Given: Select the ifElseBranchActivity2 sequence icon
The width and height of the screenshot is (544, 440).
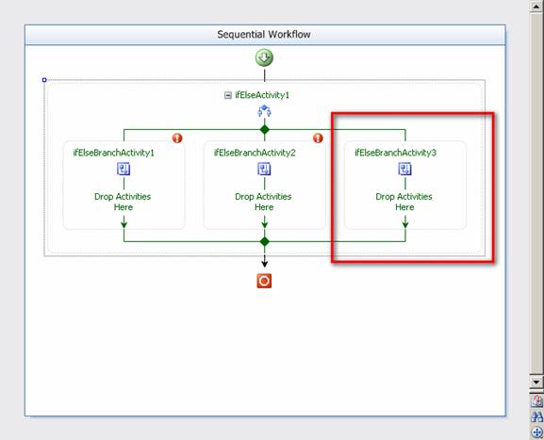Looking at the screenshot, I should coord(264,170).
